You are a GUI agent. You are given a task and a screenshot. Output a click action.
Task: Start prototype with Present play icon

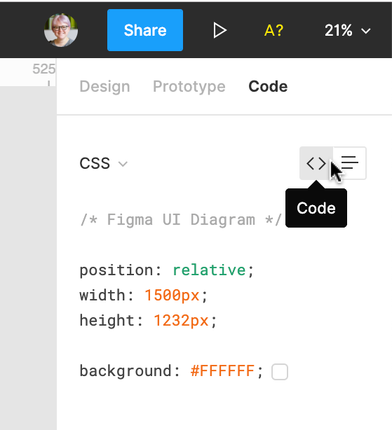point(220,30)
